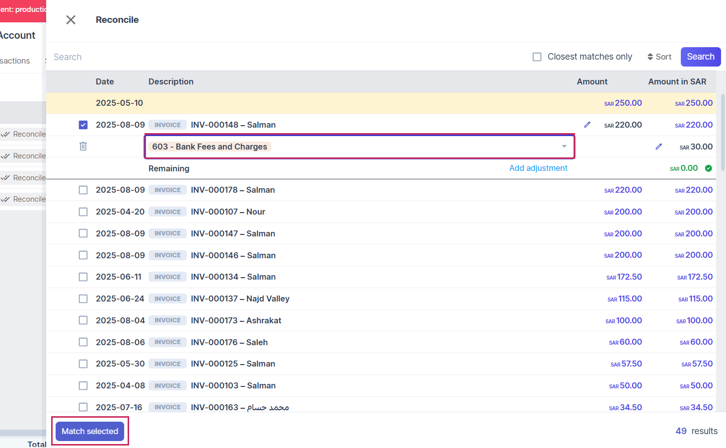The height and width of the screenshot is (448, 726).
Task: Enable Closest matches only checkbox
Action: [537, 57]
